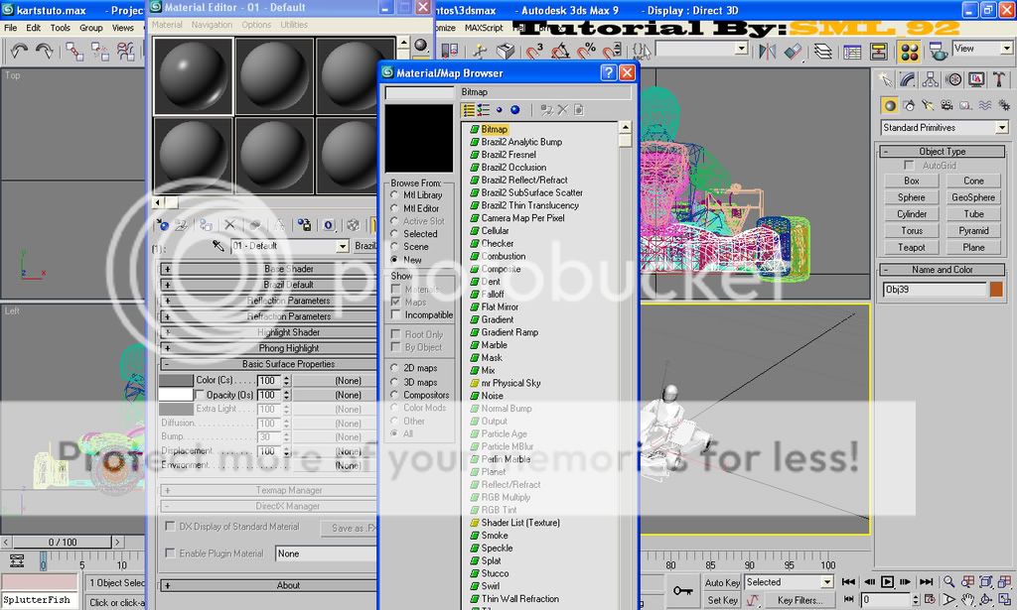Select the Geometry category icon in Create panel
The width and height of the screenshot is (1017, 610).
[x=890, y=105]
